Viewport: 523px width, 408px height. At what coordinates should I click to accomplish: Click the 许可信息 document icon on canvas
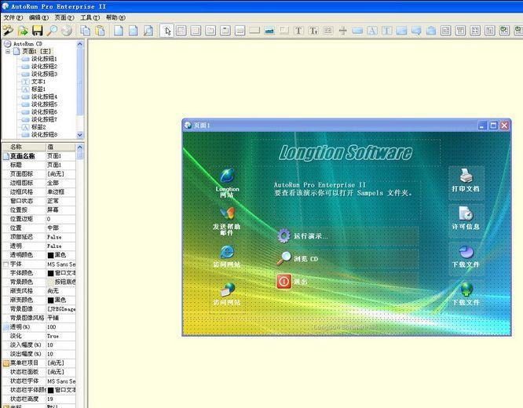466,213
